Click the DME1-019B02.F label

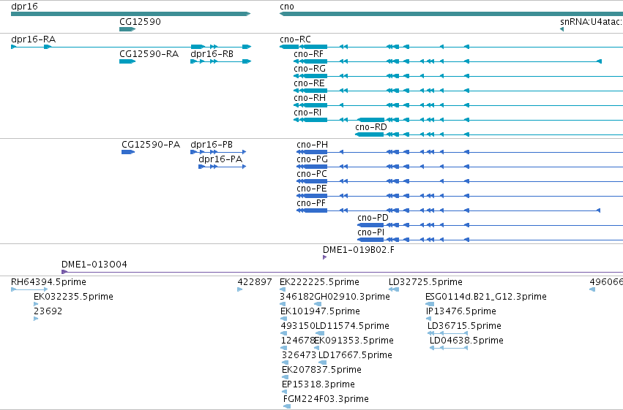coord(359,250)
